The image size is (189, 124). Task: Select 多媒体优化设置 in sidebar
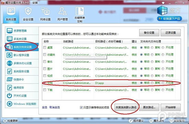pyautogui.click(x=22, y=63)
